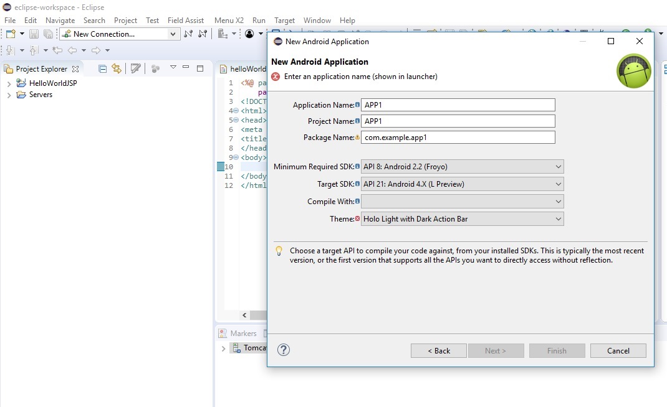Open the Project menu
This screenshot has width=667, height=407.
click(x=125, y=21)
